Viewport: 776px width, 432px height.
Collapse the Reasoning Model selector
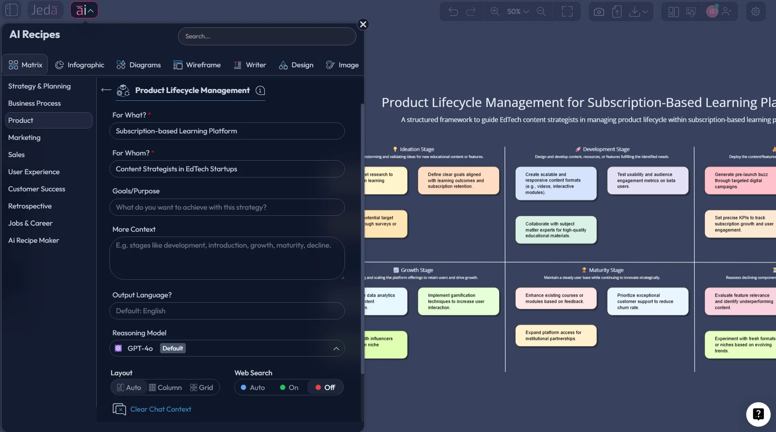336,348
